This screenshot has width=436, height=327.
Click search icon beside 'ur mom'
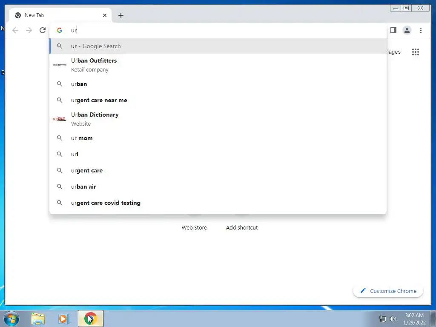[60, 138]
